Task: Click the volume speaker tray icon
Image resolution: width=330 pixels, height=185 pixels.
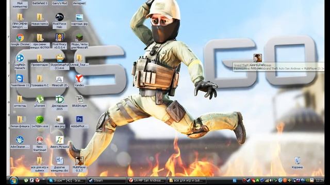Action: [x=271, y=180]
